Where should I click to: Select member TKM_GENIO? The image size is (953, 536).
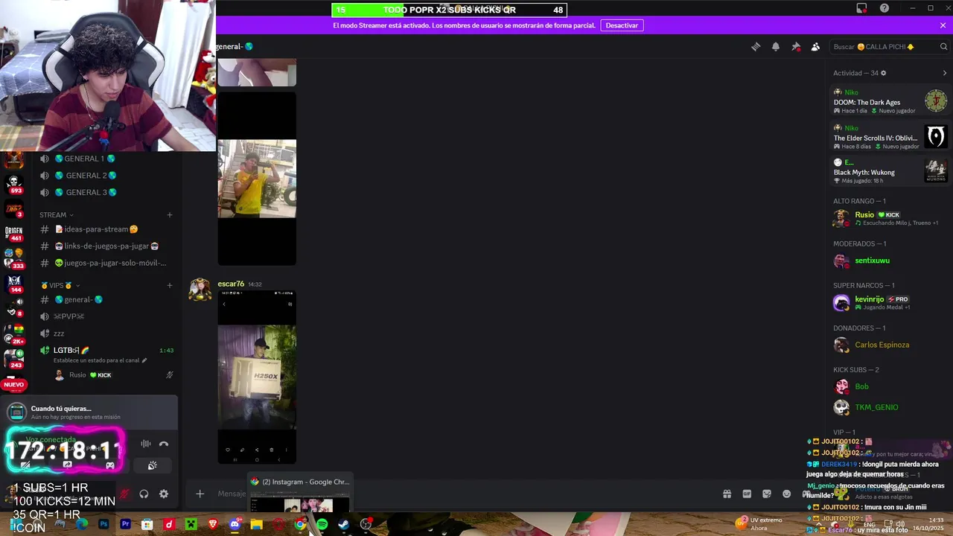pos(890,407)
